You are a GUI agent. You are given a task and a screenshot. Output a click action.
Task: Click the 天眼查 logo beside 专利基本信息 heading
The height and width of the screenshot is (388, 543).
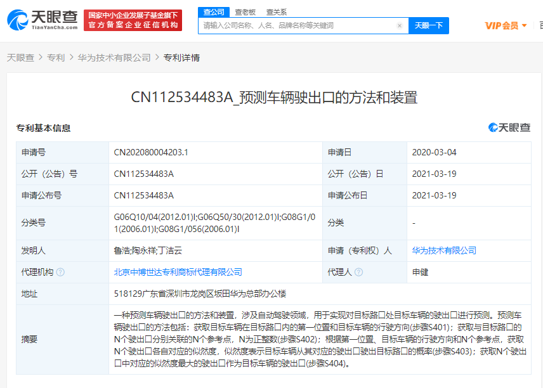[507, 127]
